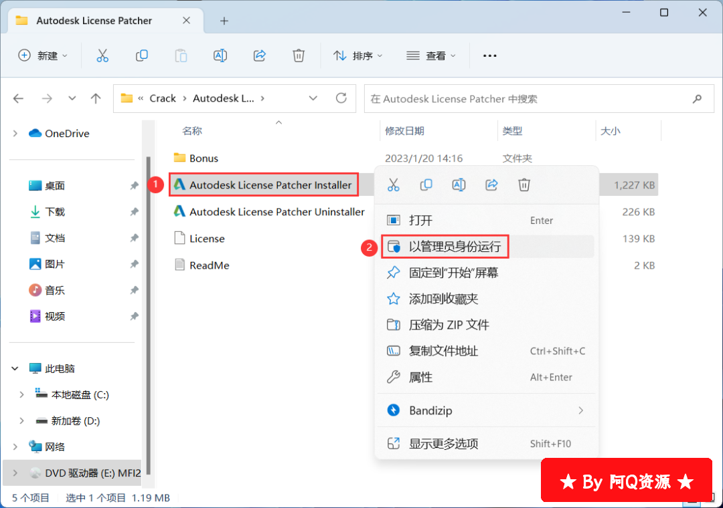
Task: Select the Bonus folder icon
Action: click(x=179, y=158)
